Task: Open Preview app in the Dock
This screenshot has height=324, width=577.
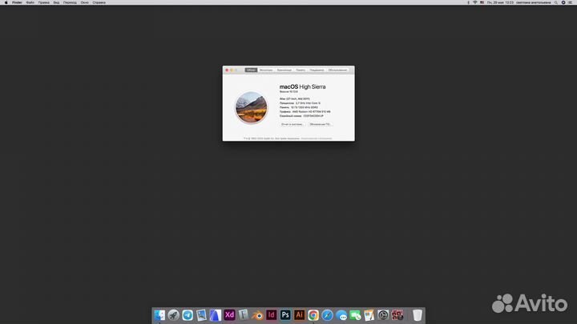Action: point(201,315)
